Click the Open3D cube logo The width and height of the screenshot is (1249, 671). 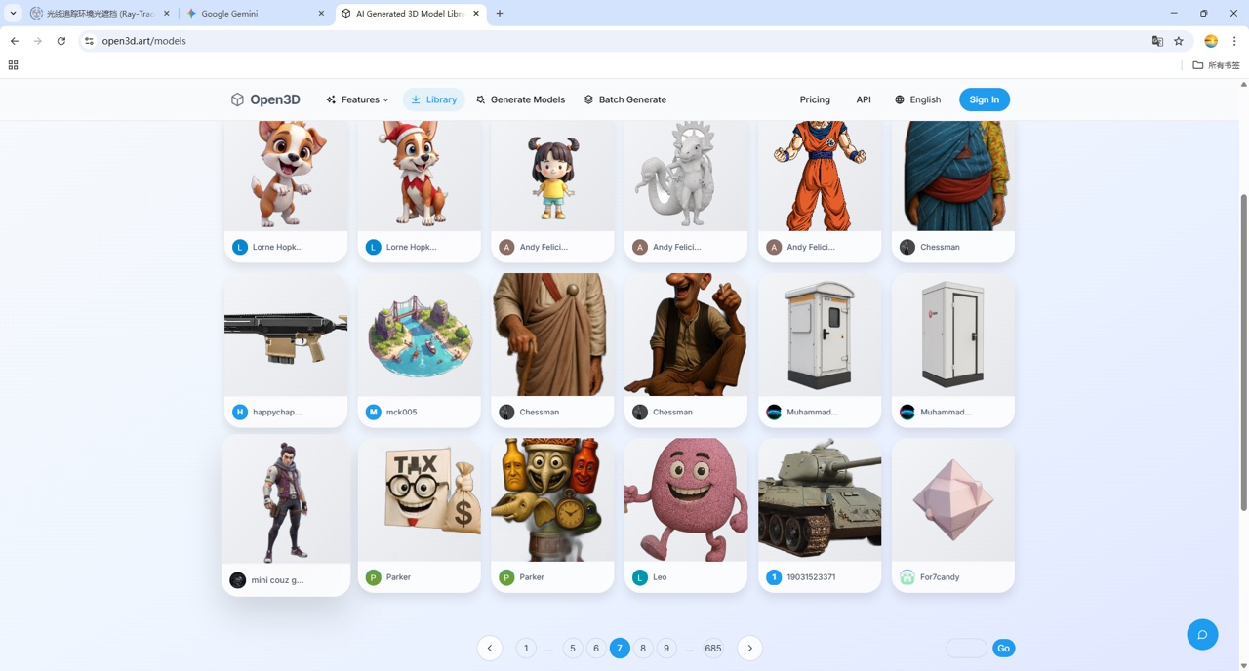[x=237, y=99]
